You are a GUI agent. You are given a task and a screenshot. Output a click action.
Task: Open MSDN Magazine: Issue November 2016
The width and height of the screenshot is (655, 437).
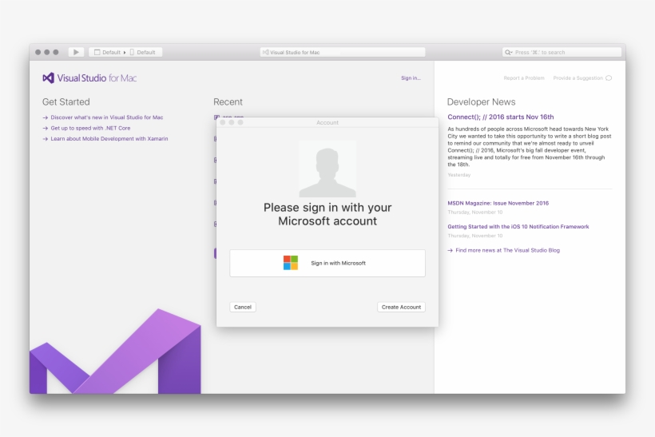click(498, 203)
